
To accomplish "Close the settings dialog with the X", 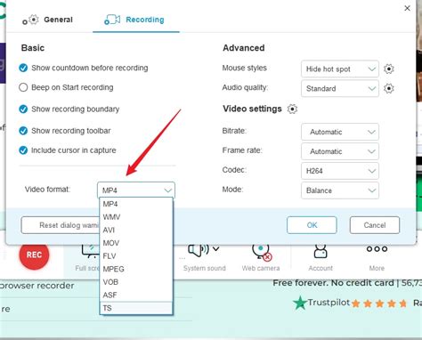I will click(x=407, y=8).
